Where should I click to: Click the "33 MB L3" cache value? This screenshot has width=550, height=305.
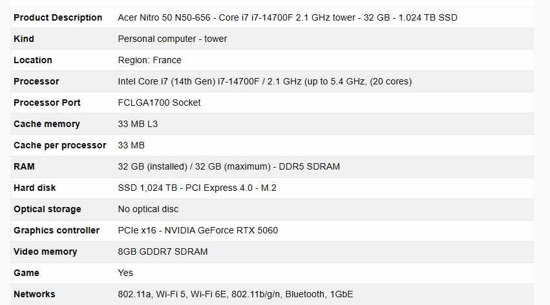pos(138,124)
